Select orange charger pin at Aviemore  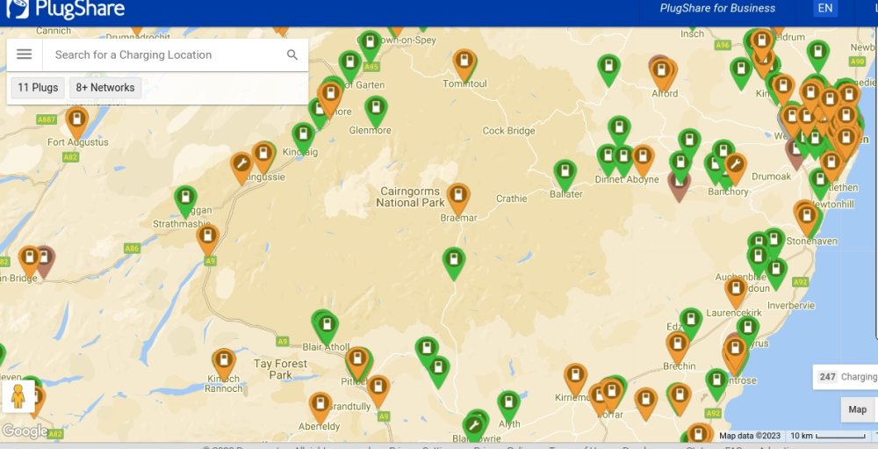pos(330,97)
